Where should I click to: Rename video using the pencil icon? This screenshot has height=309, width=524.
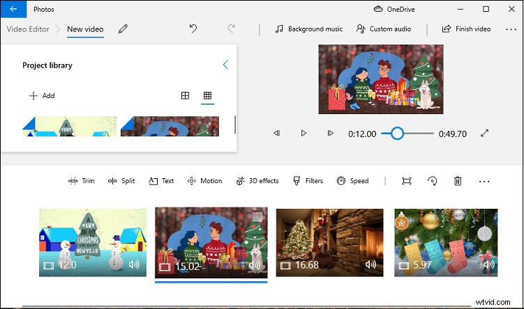click(123, 29)
